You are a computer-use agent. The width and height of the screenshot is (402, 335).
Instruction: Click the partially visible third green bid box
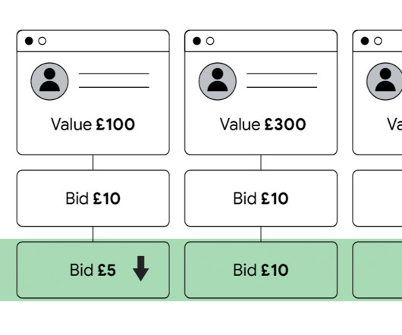click(x=378, y=270)
